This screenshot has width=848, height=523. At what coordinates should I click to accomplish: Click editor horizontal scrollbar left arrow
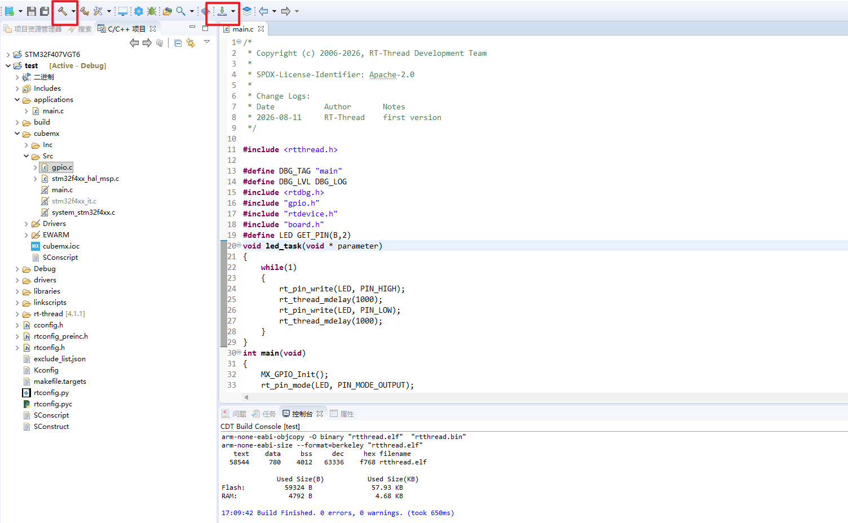[x=246, y=397]
